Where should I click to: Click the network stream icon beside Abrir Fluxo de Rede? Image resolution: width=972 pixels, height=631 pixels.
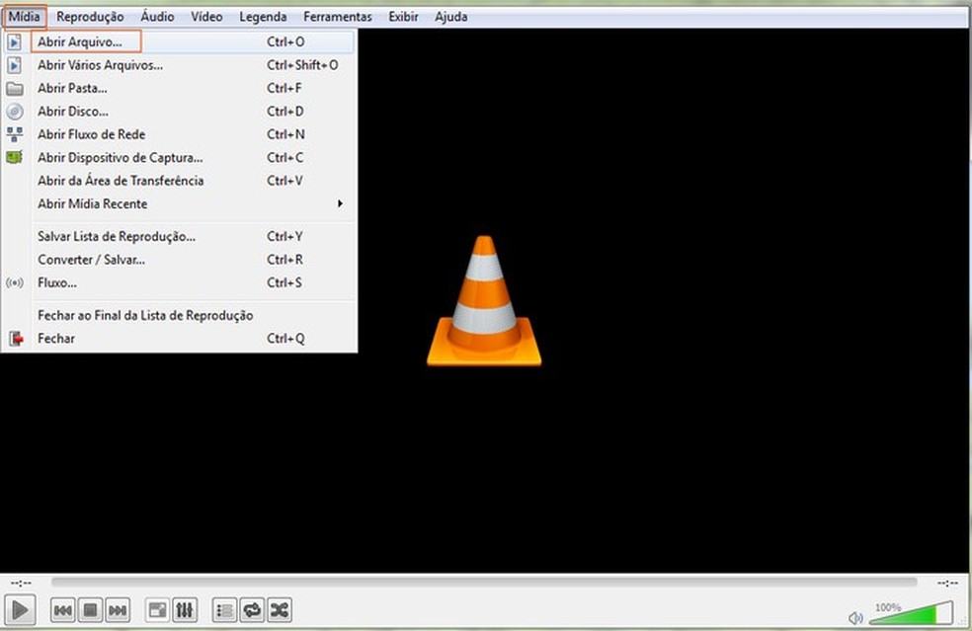[14, 134]
